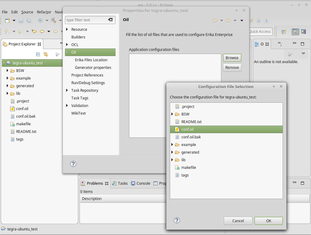Expand the BSW folder in the Project Explorer
The image size is (311, 235).
point(7,70)
